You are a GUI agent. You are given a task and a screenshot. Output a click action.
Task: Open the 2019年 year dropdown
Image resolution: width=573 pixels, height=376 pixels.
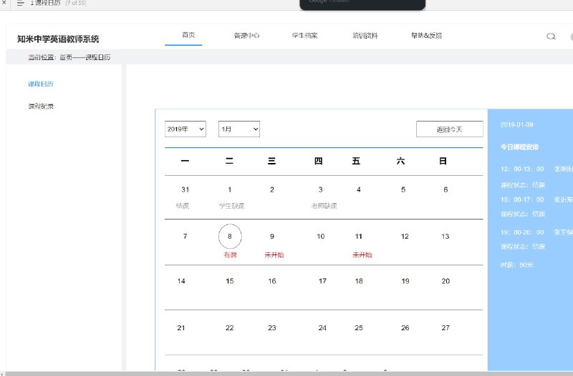186,129
